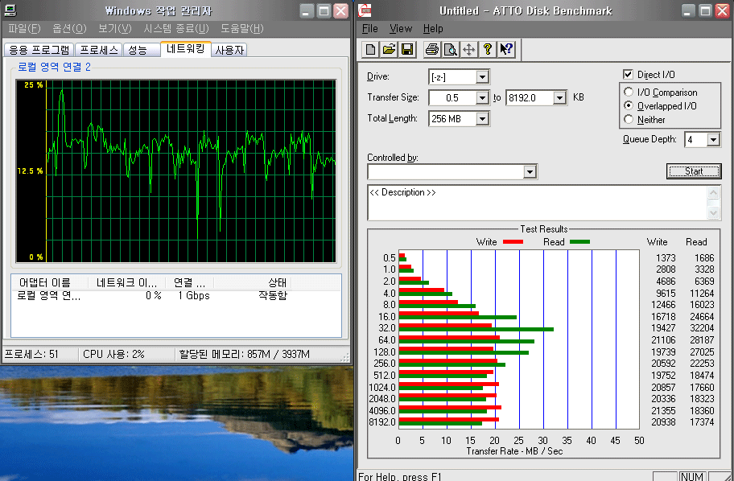The image size is (734, 481).
Task: Open the 파일(F) menu in Task Manager
Action: point(24,28)
